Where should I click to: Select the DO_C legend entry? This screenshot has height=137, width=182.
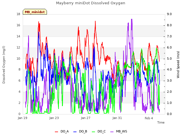point(99,131)
